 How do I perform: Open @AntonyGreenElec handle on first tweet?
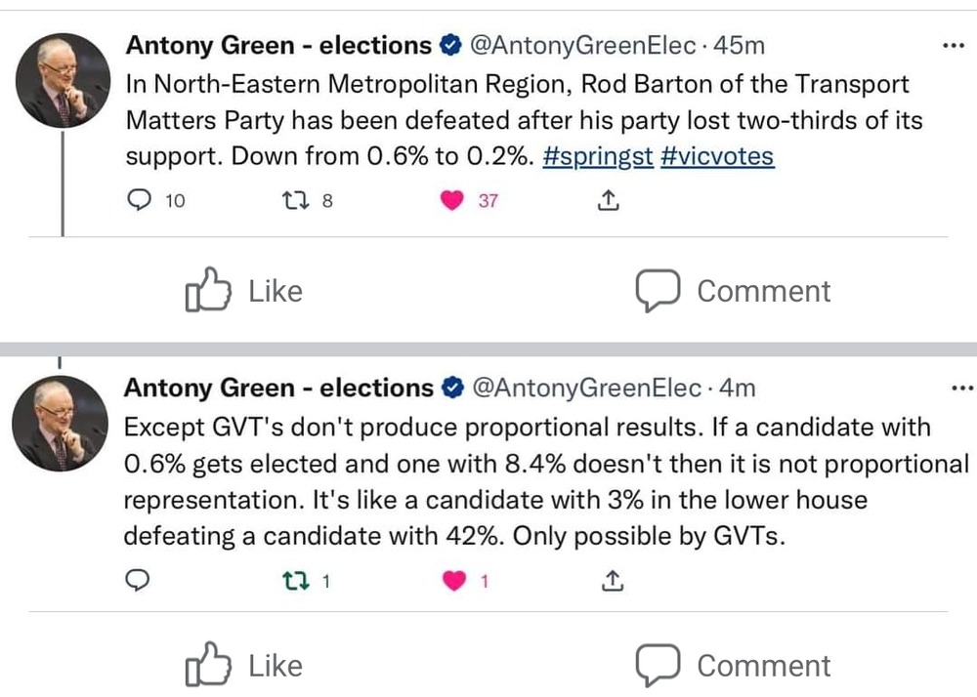tap(584, 45)
